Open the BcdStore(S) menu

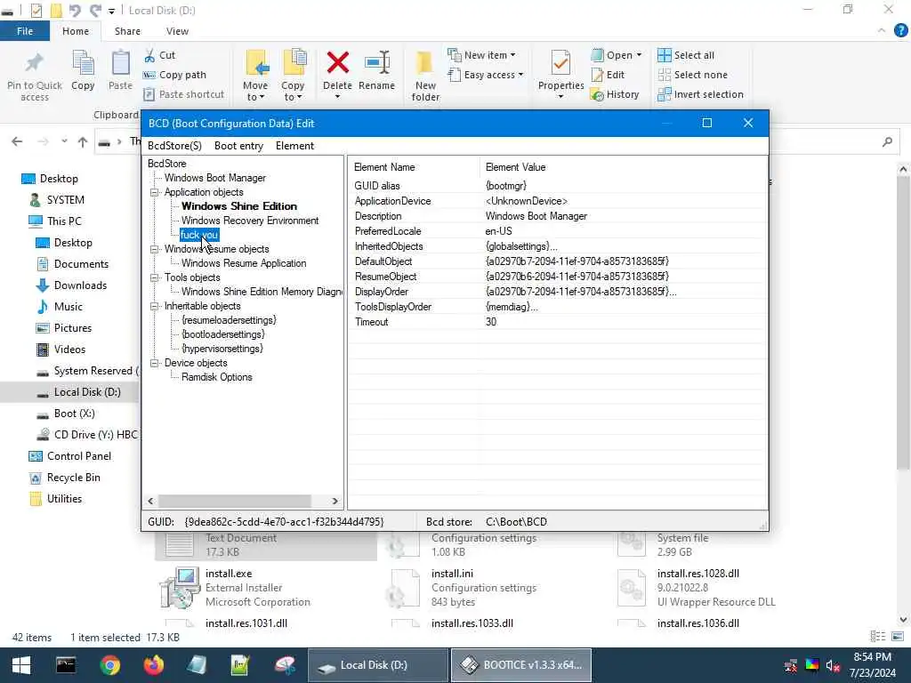(174, 146)
